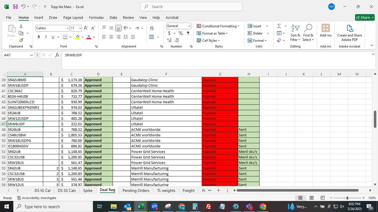Screen dimensions: 378x212
Task: Click Delete cells button
Action: [x=255, y=33]
